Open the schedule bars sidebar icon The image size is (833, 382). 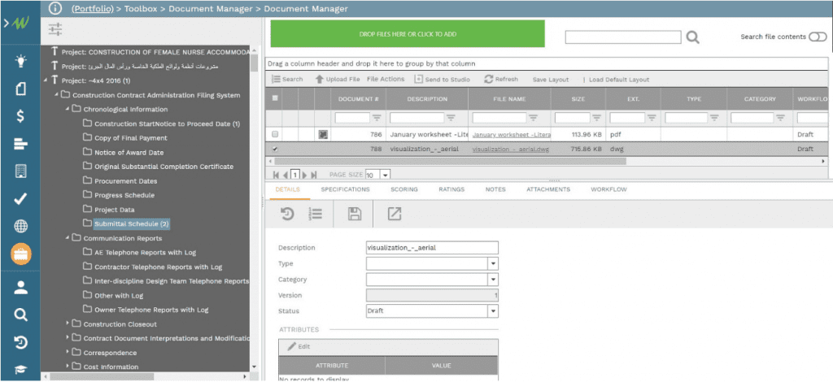click(x=20, y=144)
